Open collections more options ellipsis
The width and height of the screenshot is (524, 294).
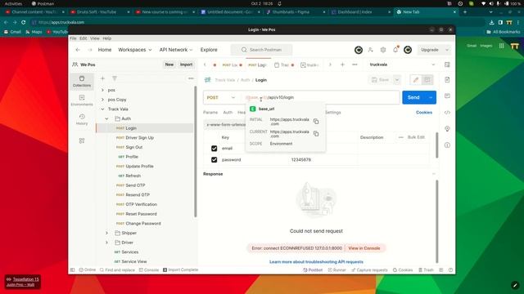point(191,78)
